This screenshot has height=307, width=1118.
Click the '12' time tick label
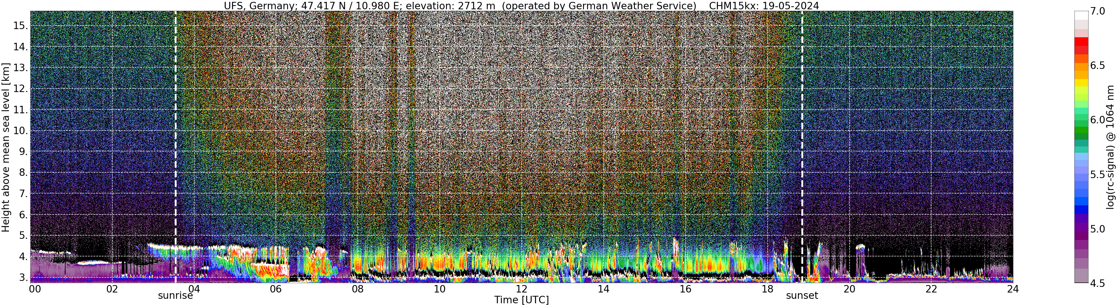(522, 289)
